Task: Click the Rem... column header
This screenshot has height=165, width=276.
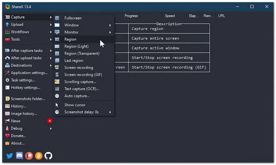Action: coord(209,16)
